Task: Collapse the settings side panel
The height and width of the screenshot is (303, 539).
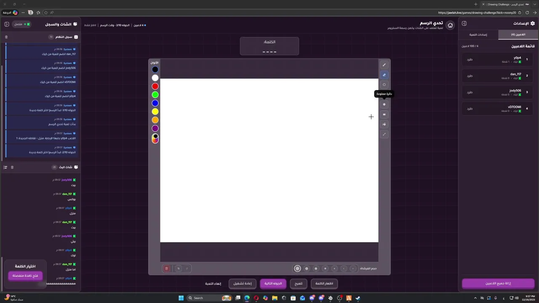Action: coord(464,24)
